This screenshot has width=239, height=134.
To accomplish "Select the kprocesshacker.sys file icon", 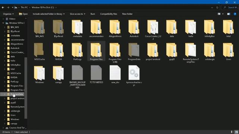I will coord(134,73).
